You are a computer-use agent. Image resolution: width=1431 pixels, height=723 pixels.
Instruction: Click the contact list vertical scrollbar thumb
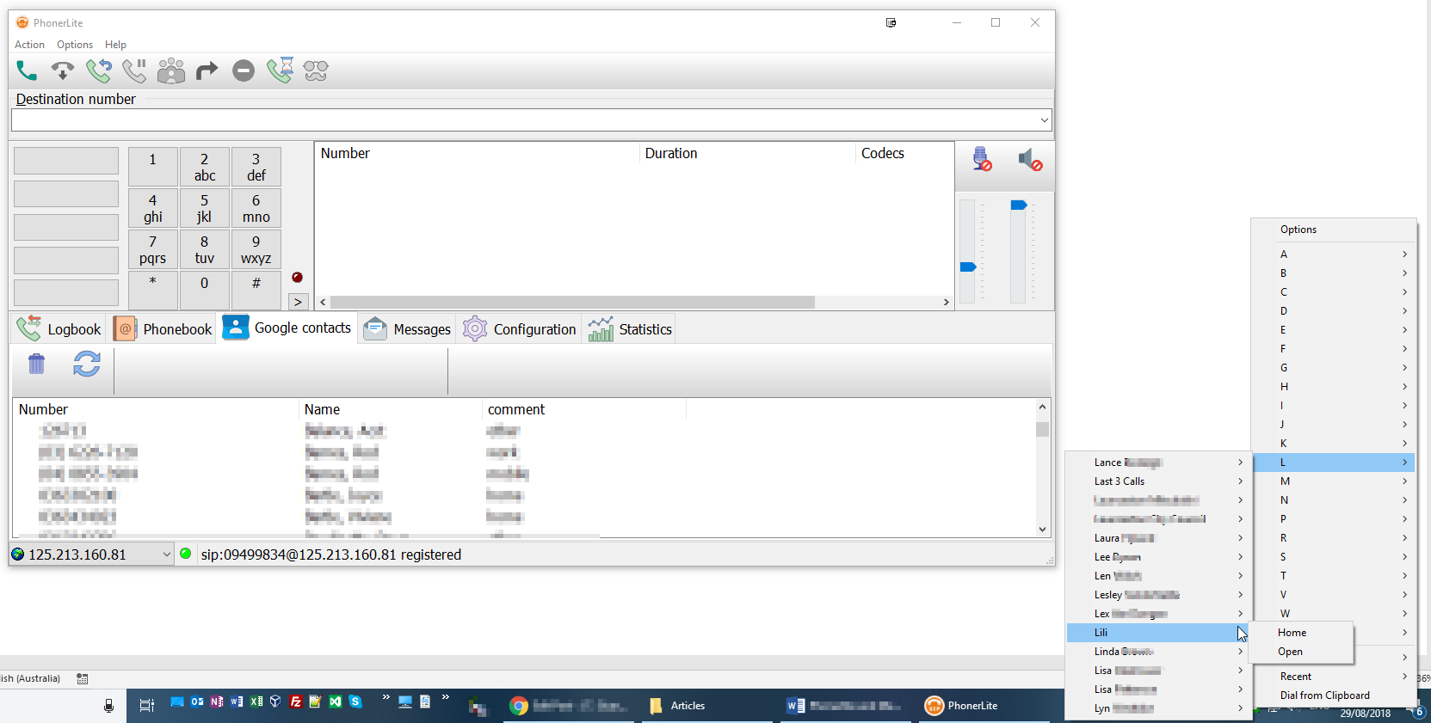1042,429
